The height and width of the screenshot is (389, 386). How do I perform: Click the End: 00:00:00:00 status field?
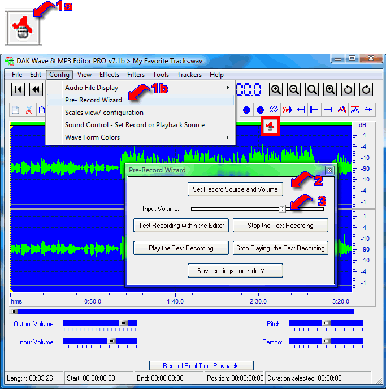tap(169, 378)
